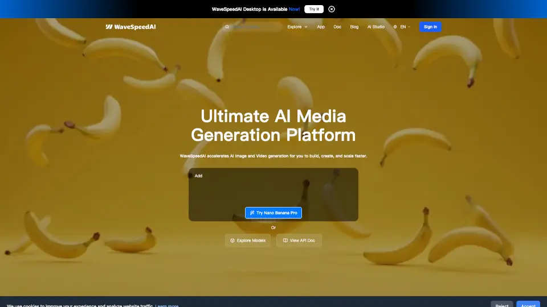Viewport: 547px width, 307px height.
Task: Expand the Explore dropdown menu
Action: pos(297,27)
